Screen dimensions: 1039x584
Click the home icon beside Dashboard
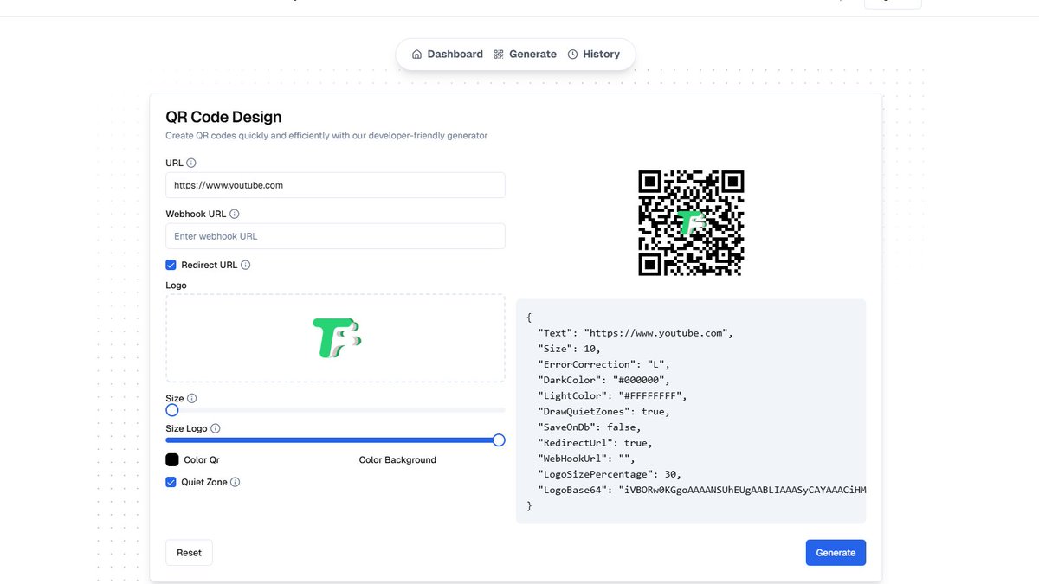pos(417,55)
